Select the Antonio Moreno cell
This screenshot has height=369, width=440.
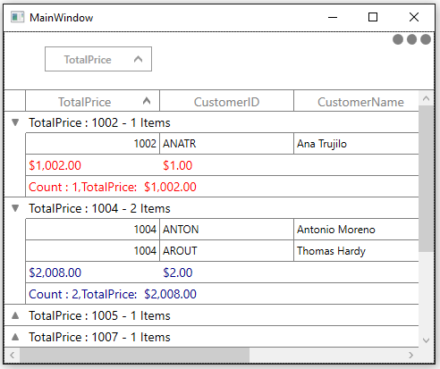357,230
